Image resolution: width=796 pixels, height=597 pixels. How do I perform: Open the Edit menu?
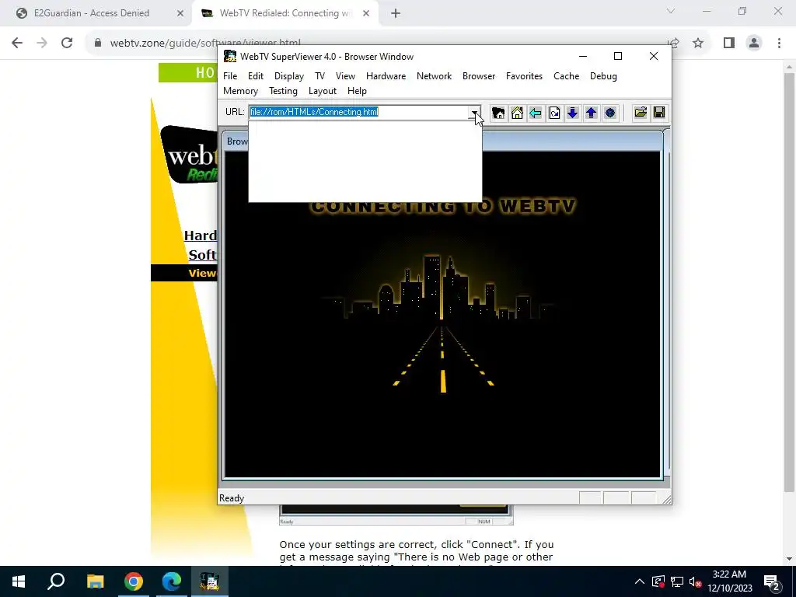[x=255, y=76]
